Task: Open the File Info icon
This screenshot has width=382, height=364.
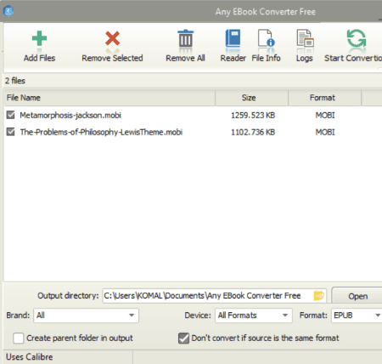Action: [x=266, y=38]
